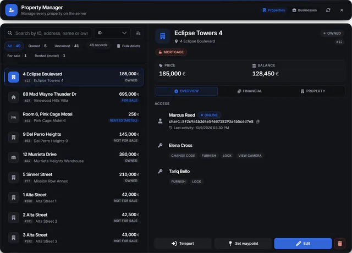Screen dimensions: 352x253
Task: Click the bank icon beside Balance
Action: click(254, 65)
